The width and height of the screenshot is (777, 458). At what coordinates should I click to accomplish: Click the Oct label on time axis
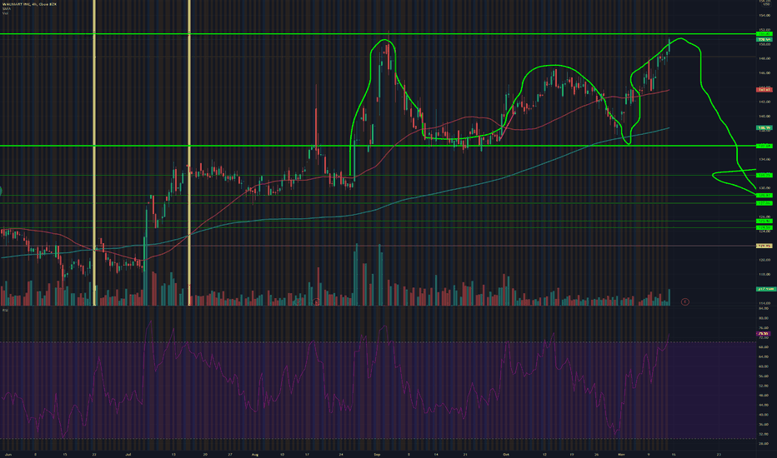tap(505, 454)
